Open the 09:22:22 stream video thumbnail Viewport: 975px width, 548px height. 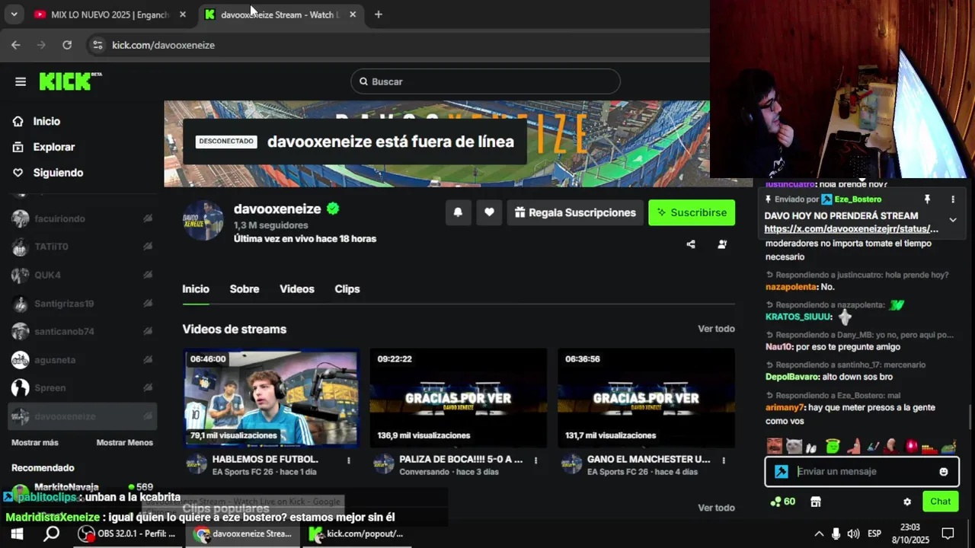click(x=458, y=398)
